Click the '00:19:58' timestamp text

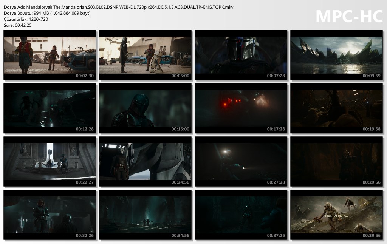[372, 129]
